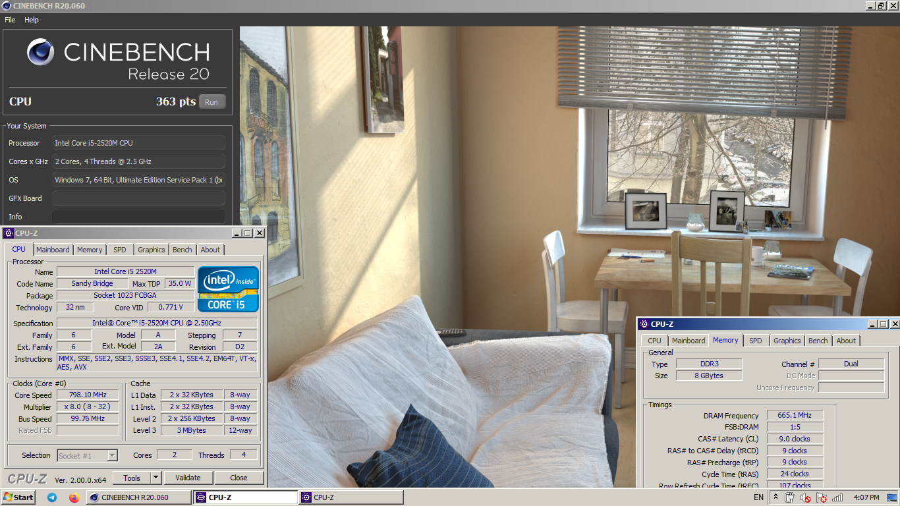Click the power plug tray icon
Image resolution: width=900 pixels, height=506 pixels.
point(790,497)
